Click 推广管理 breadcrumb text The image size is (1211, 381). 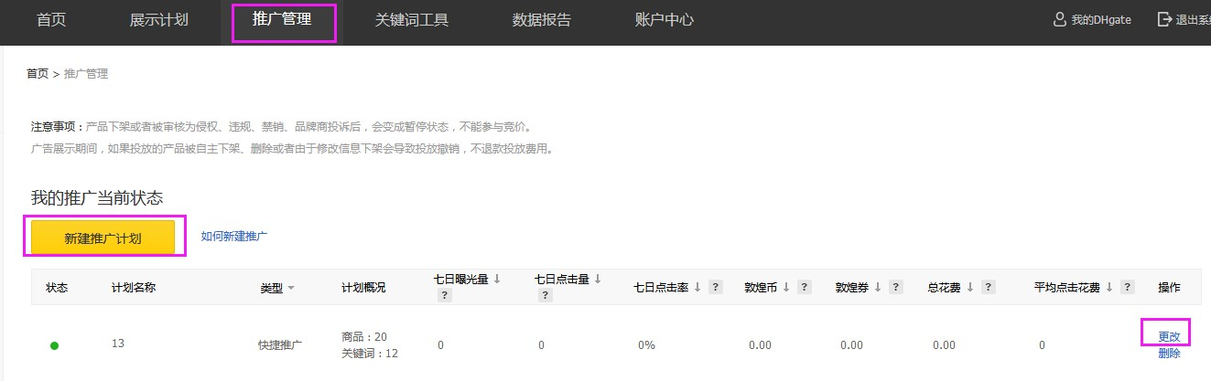click(x=86, y=74)
